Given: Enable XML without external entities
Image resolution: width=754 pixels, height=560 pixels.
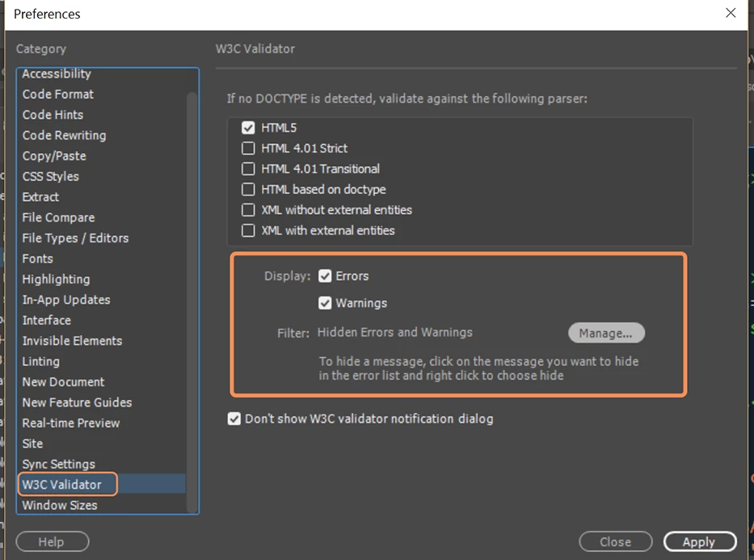Looking at the screenshot, I should [x=248, y=210].
